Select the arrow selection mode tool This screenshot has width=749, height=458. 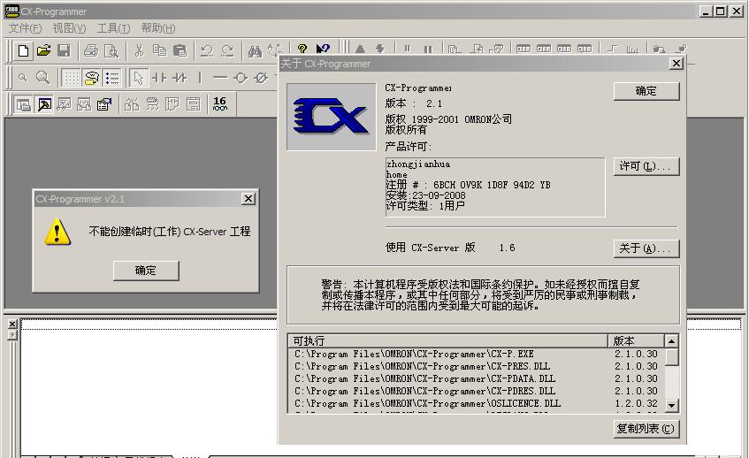coord(139,78)
